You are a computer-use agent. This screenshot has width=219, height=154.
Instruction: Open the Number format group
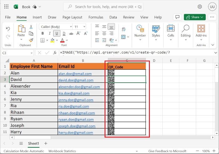pos(140,33)
